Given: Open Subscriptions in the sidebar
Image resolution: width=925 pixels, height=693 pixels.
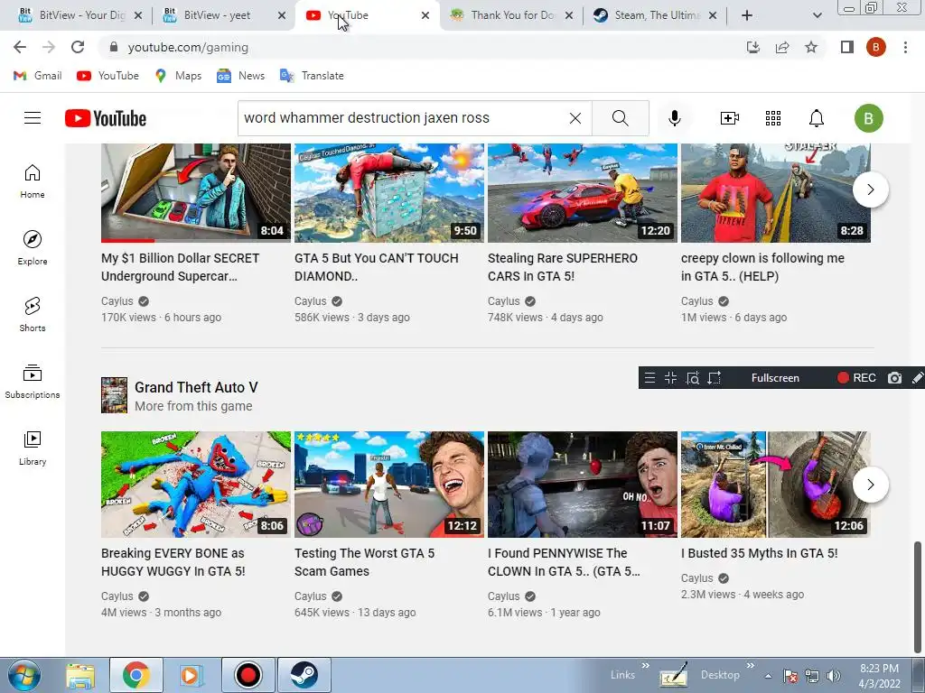Looking at the screenshot, I should [33, 382].
